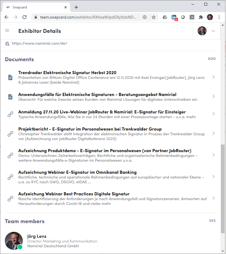
Task: Open the Extensions puzzle menu
Action: (201, 17)
